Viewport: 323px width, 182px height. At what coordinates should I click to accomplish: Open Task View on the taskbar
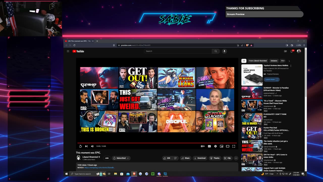pyautogui.click(x=109, y=174)
